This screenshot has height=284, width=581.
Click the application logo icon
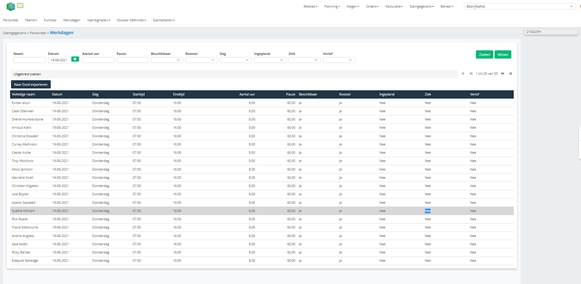11,6
